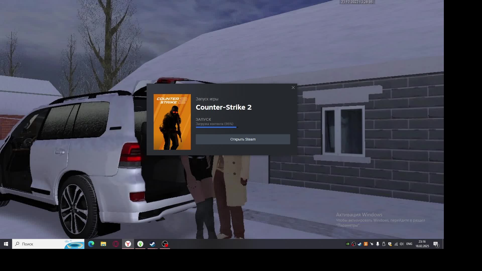
Task: Click the airplane mode tray icon
Action: pos(372,244)
